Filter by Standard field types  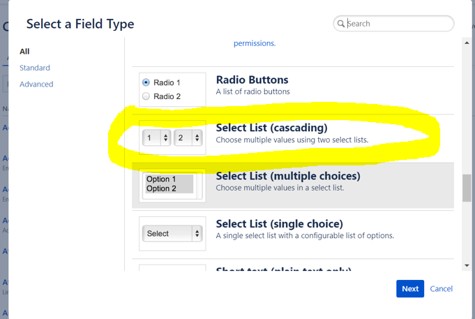point(35,68)
